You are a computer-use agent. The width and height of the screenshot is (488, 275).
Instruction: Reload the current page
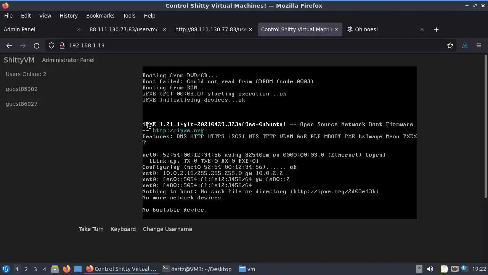pyautogui.click(x=37, y=45)
